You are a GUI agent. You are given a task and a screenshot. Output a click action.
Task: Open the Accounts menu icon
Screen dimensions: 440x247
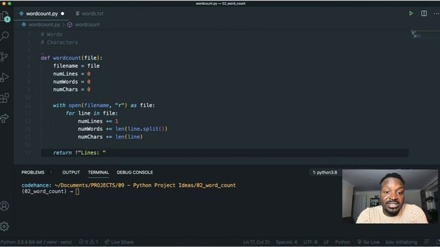click(5, 206)
